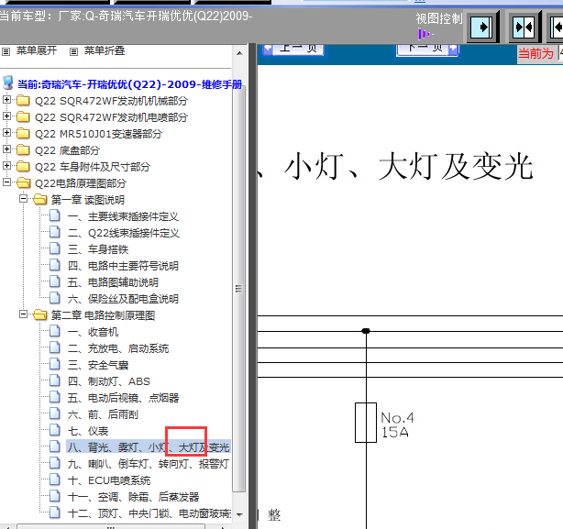
Task: Click folder icon of Q22 SQR472WF发动机电喷部分
Action: [x=23, y=116]
